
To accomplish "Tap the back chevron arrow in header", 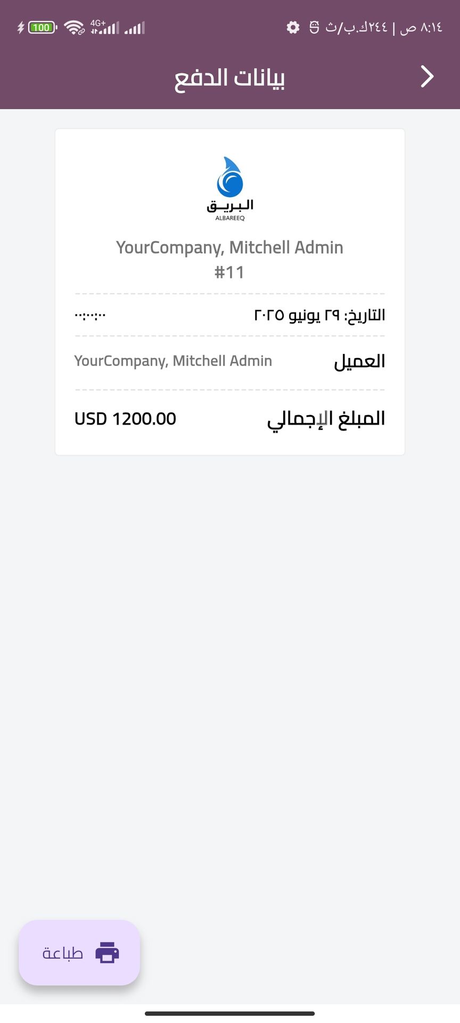I will 427,77.
